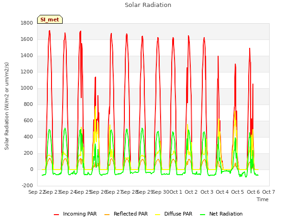Click the y-axis label Solar Radiation

click(x=6, y=106)
